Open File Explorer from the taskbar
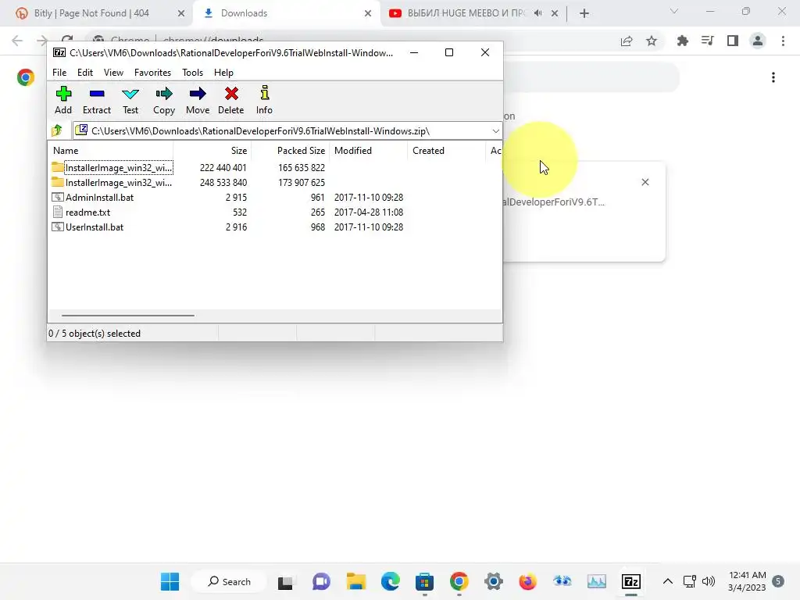800x600 pixels. [355, 581]
